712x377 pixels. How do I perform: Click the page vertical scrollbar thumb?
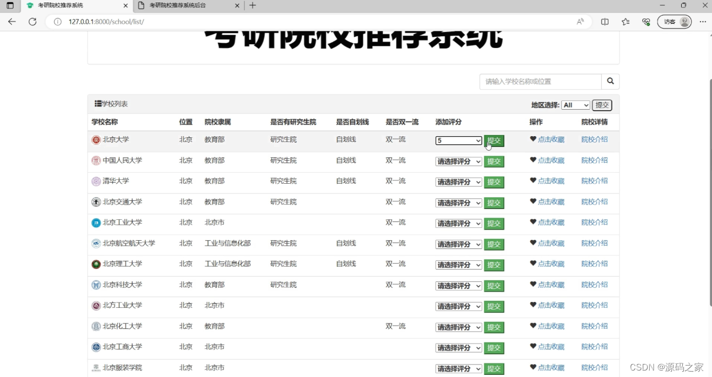(710, 193)
